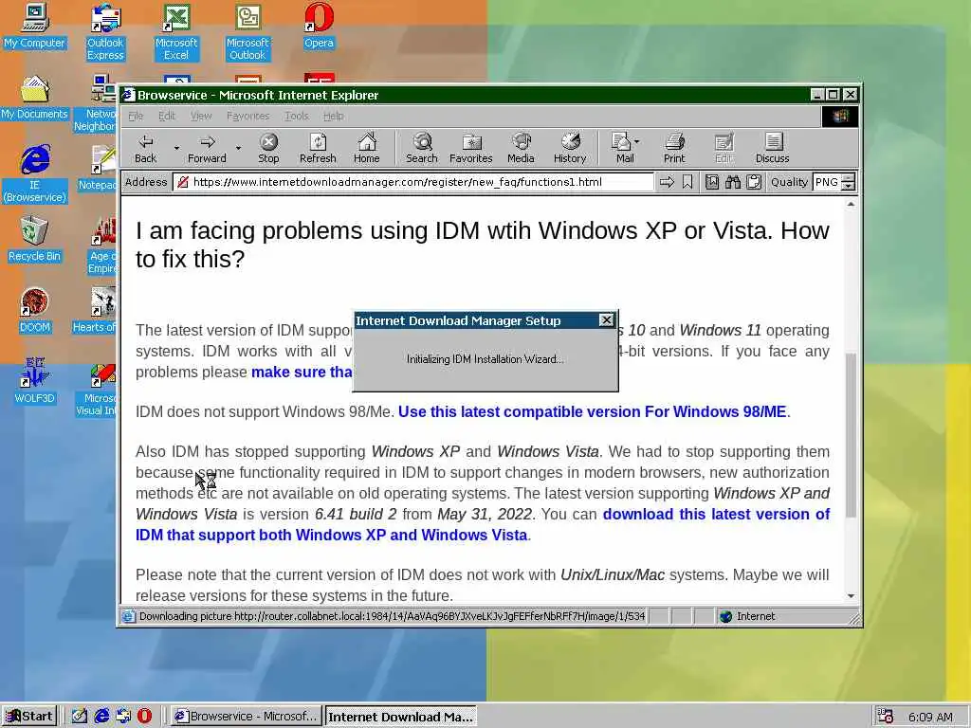971x728 pixels.
Task: Select the Opera desktop shortcut
Action: 319,26
